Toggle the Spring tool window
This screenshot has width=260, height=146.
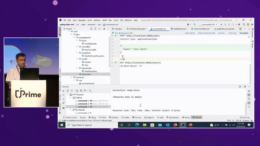tap(186, 117)
